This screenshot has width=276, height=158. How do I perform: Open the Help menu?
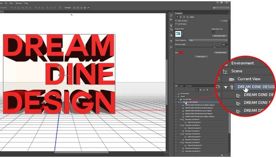[x=26, y=3]
